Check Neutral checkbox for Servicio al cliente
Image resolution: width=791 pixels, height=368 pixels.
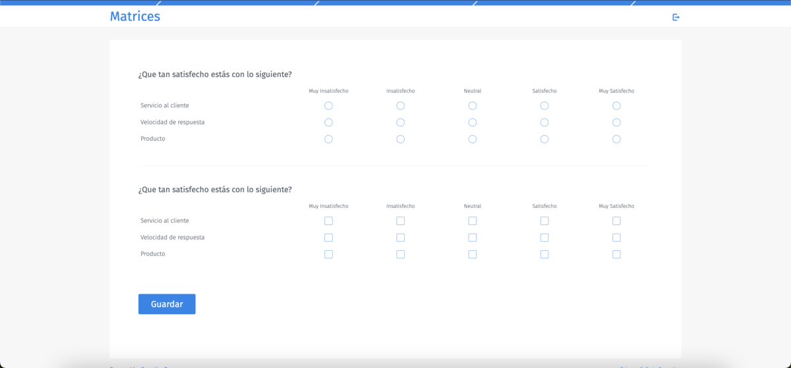point(473,221)
